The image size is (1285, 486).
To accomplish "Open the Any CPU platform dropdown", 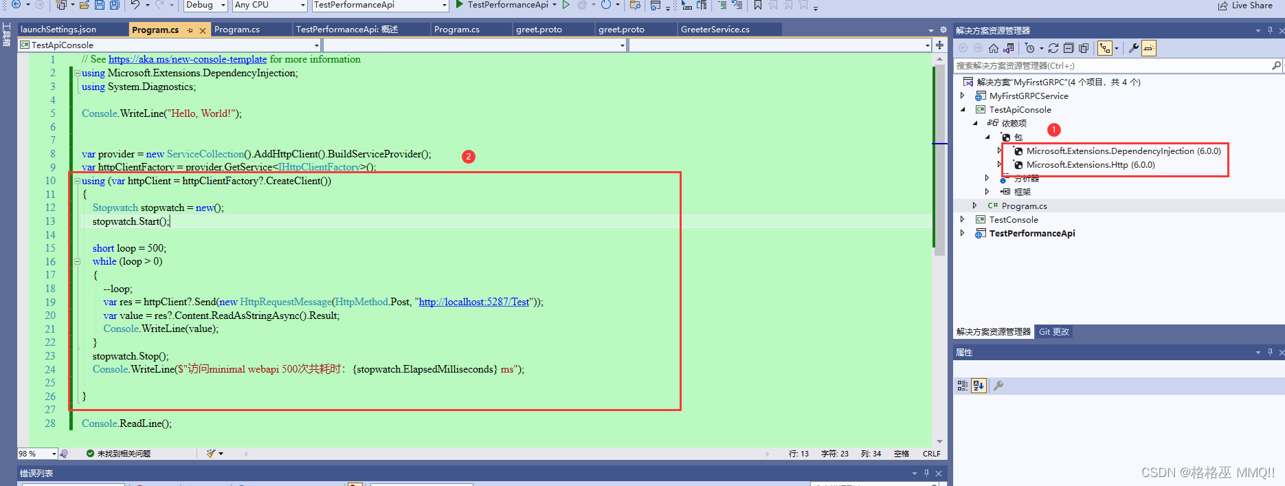I will [x=269, y=5].
